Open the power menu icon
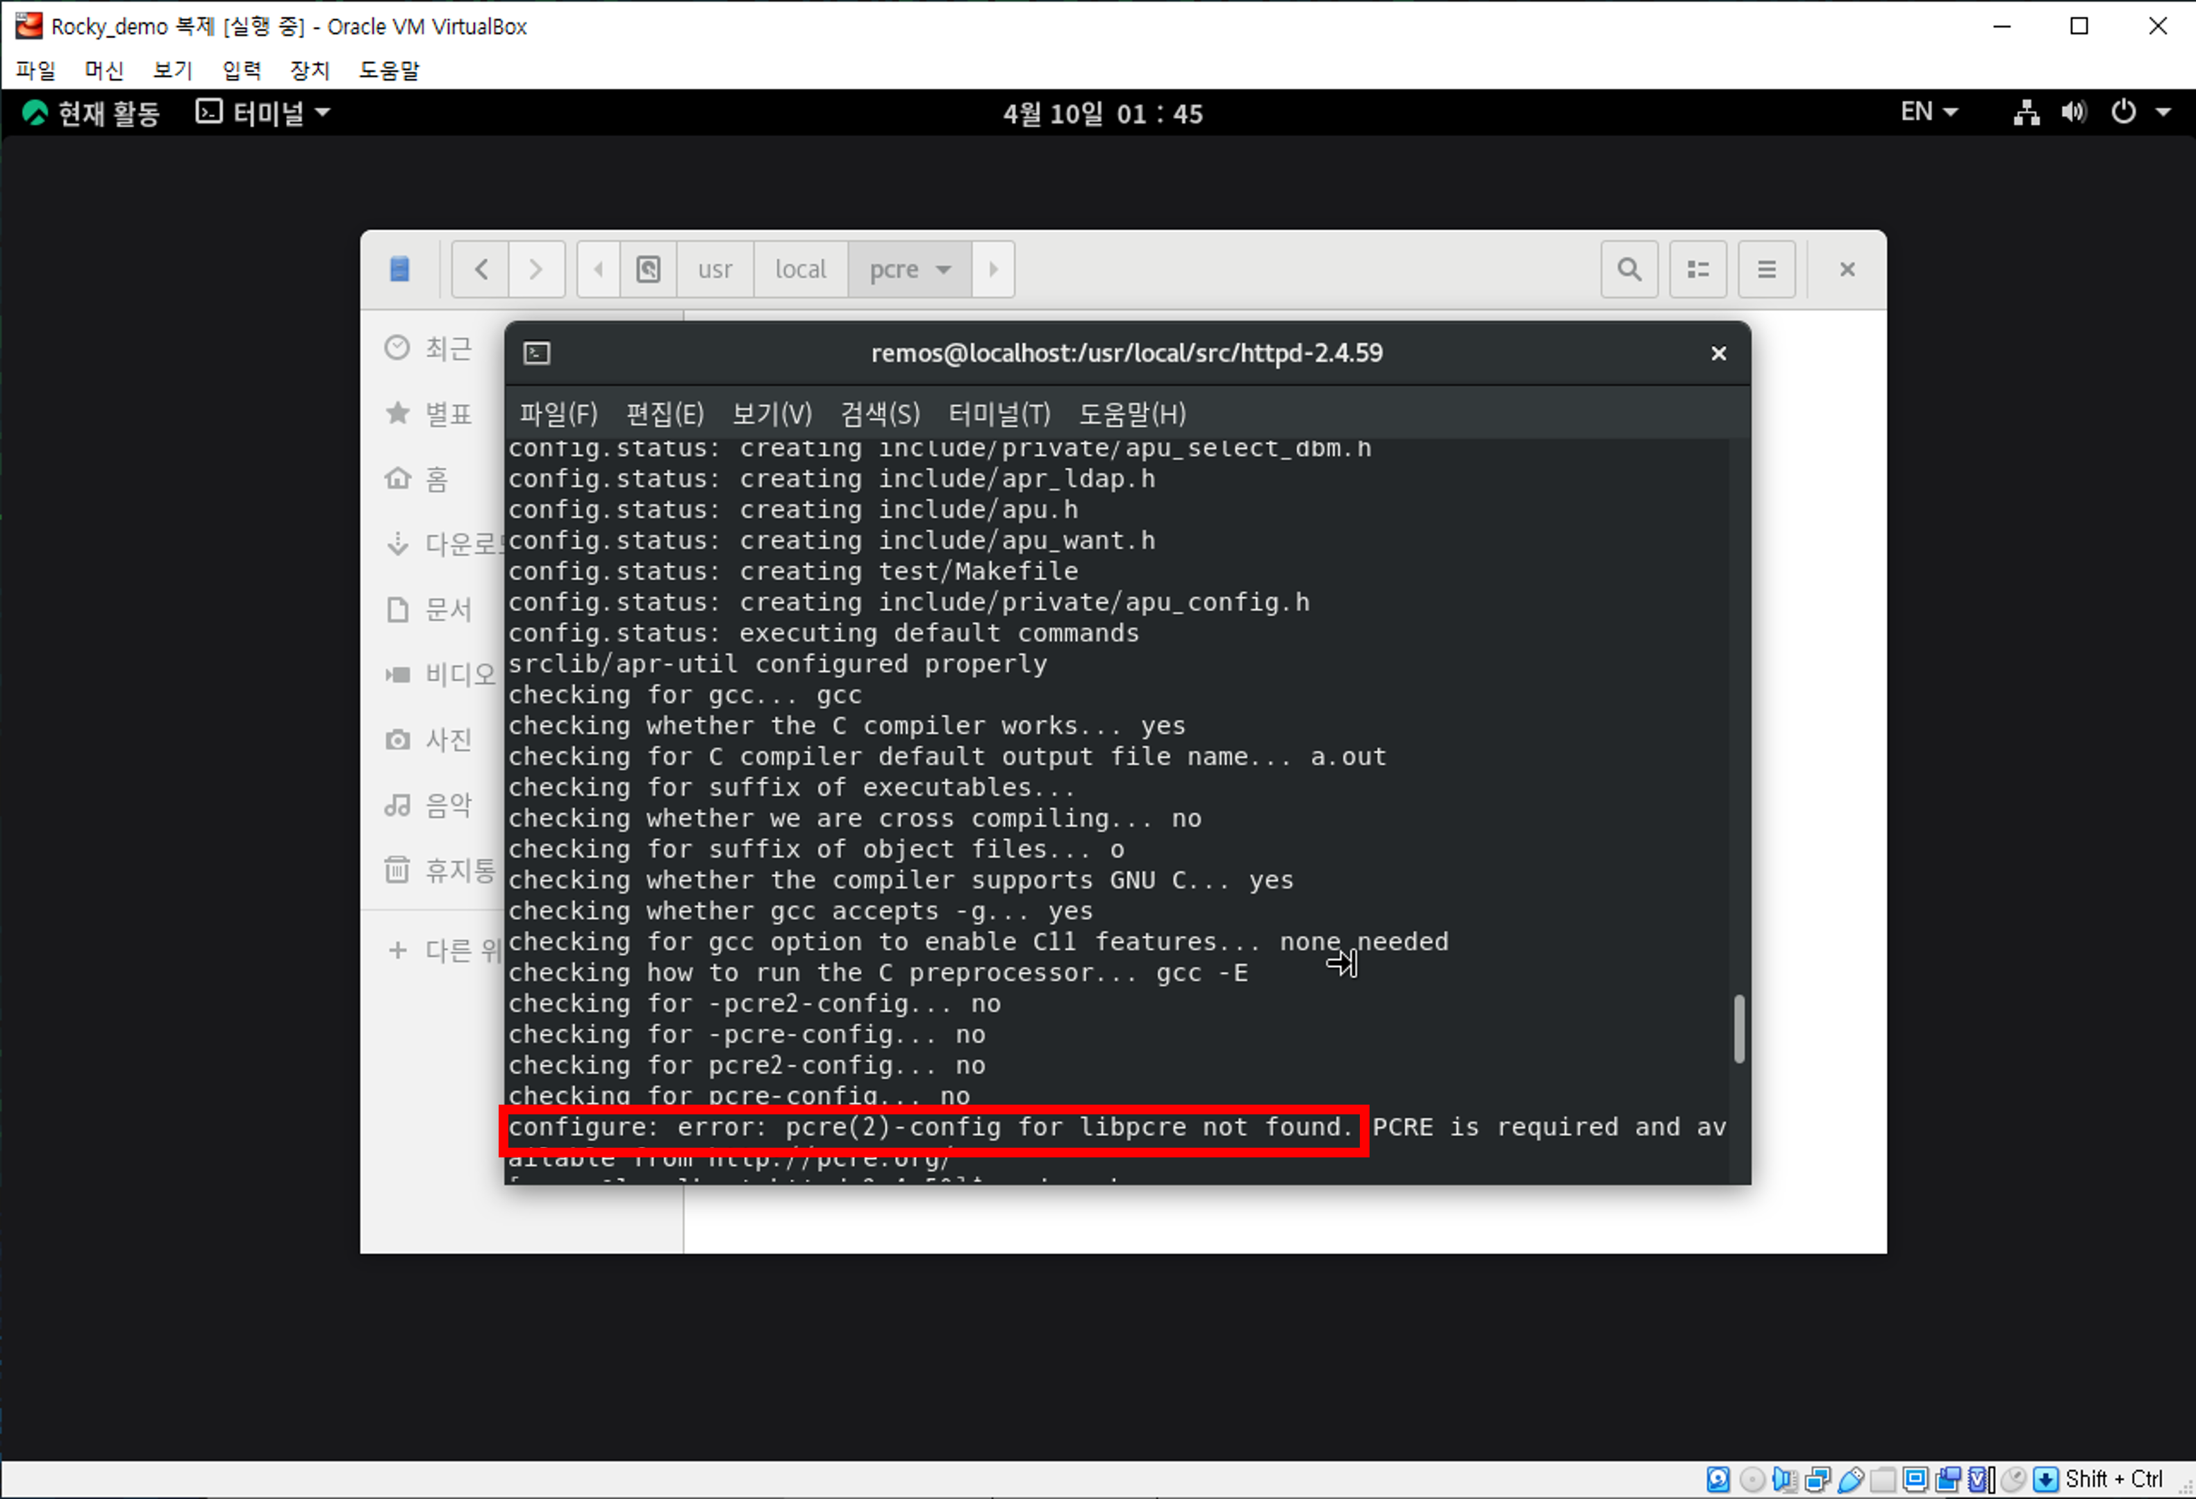This screenshot has width=2196, height=1499. tap(2123, 113)
